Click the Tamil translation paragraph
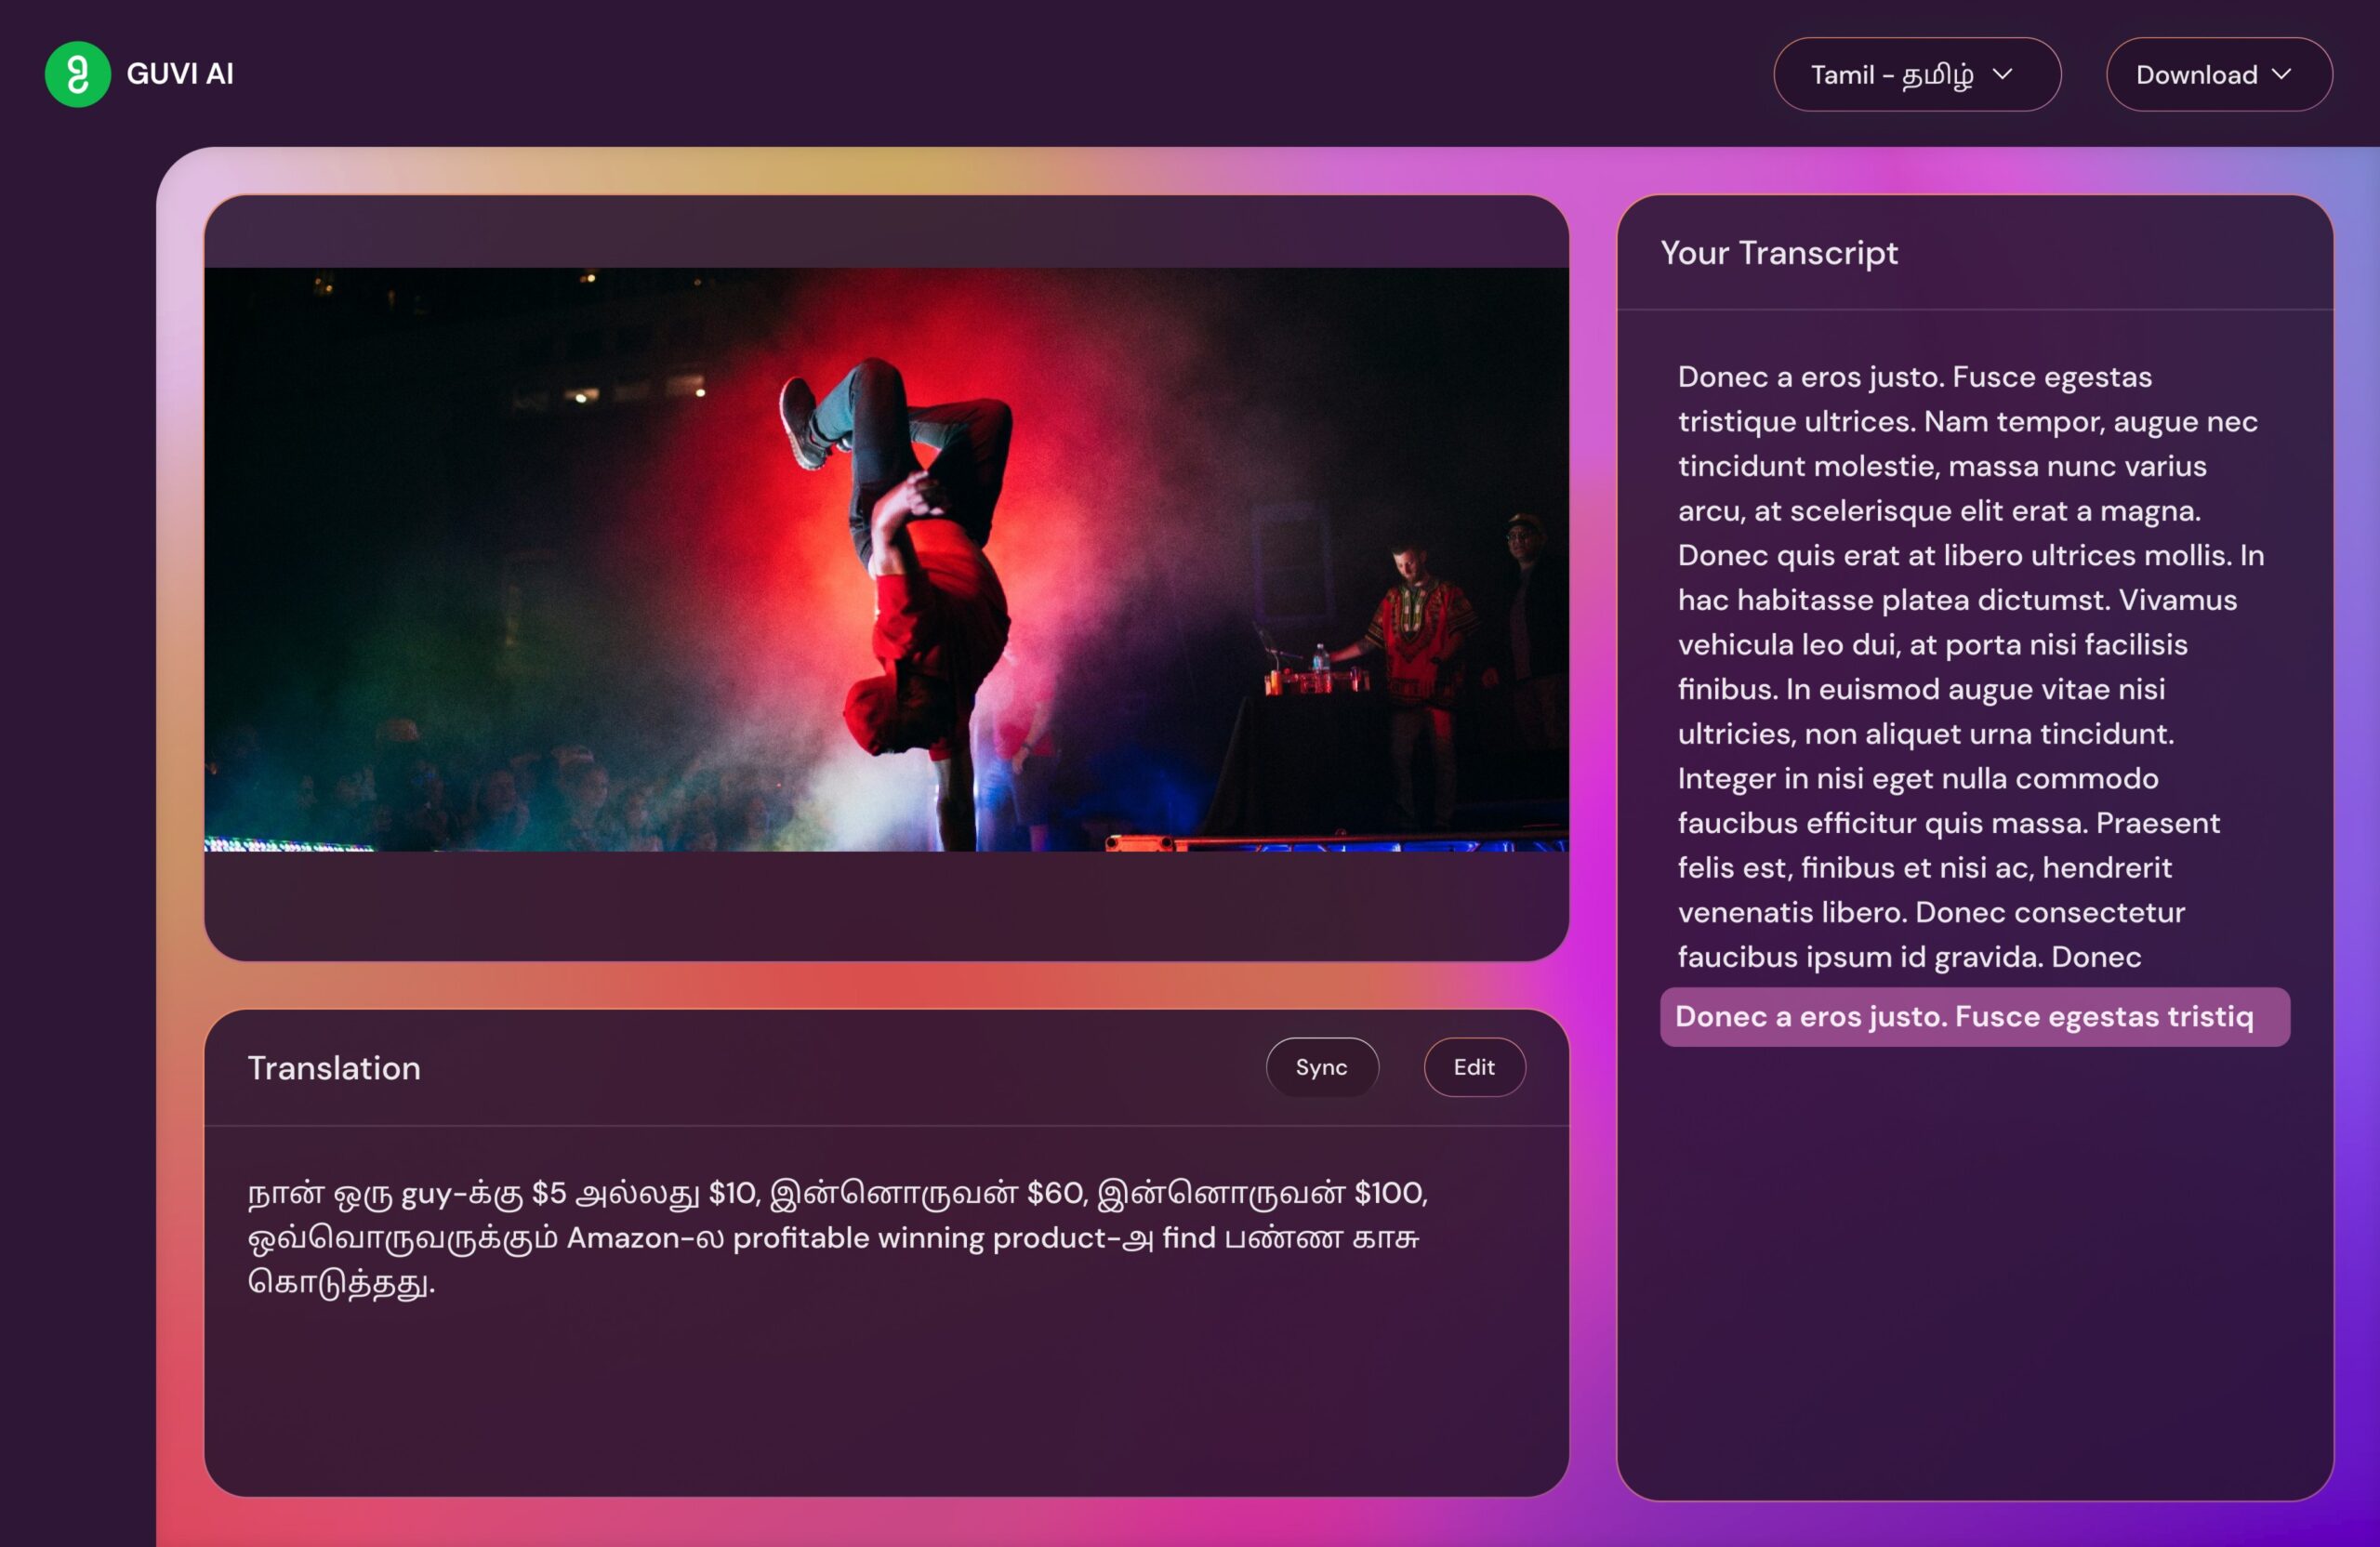This screenshot has height=1547, width=2380. click(x=836, y=1237)
